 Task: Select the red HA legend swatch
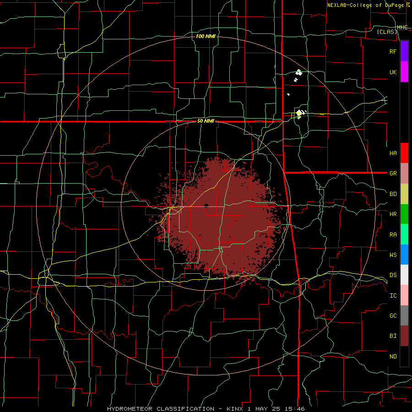coord(404,153)
